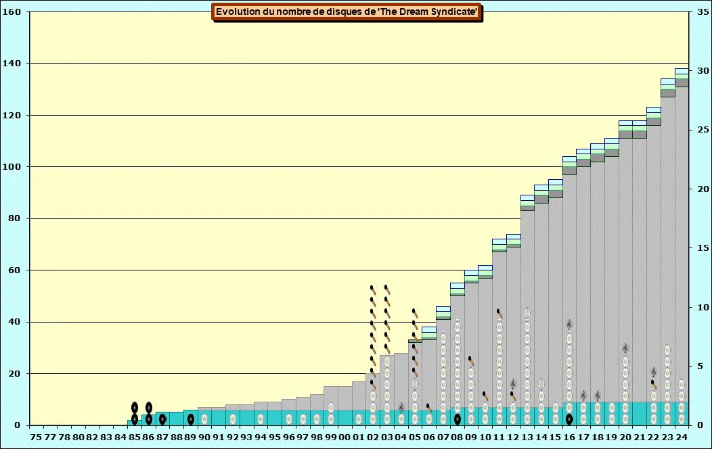Click the x-axis year label 21
Image resolution: width=712 pixels, height=449 pixels.
click(640, 438)
